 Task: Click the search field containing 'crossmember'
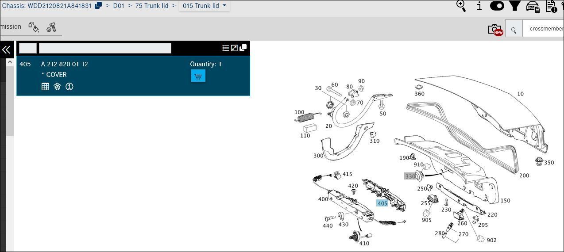543,29
